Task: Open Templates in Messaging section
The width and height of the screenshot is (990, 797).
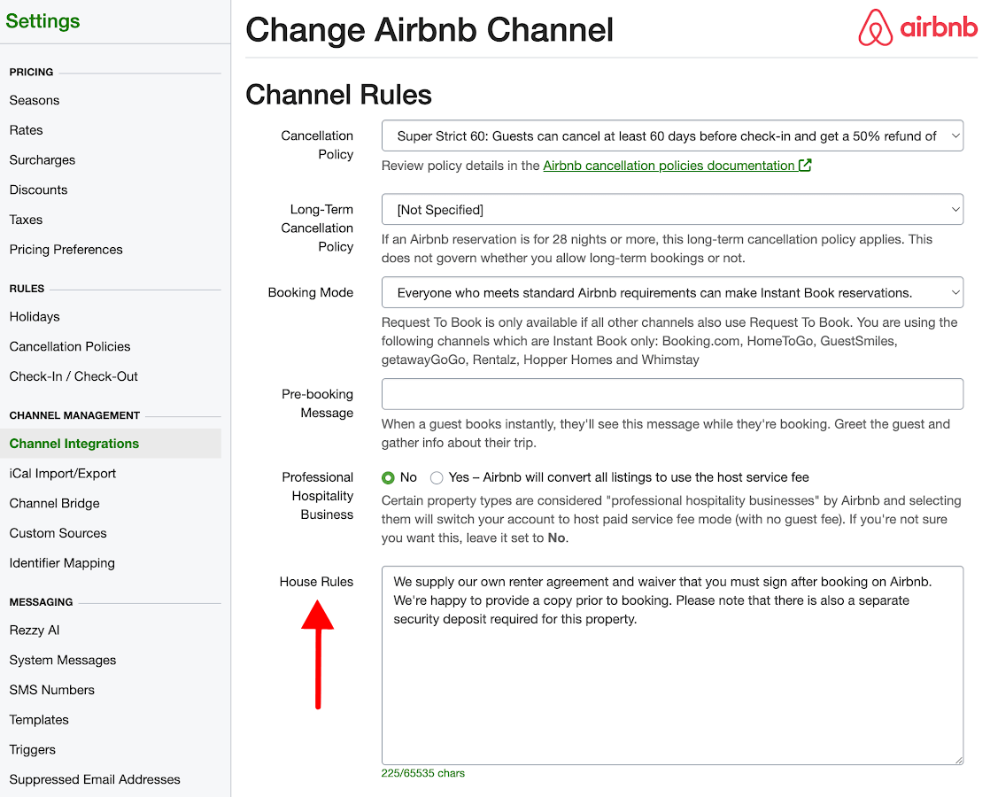Action: pyautogui.click(x=38, y=720)
